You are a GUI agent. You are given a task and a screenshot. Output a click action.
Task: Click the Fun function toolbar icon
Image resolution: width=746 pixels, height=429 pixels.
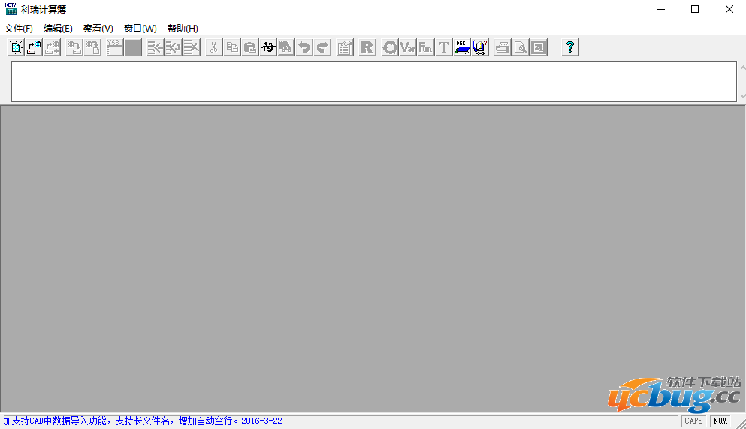tap(426, 47)
